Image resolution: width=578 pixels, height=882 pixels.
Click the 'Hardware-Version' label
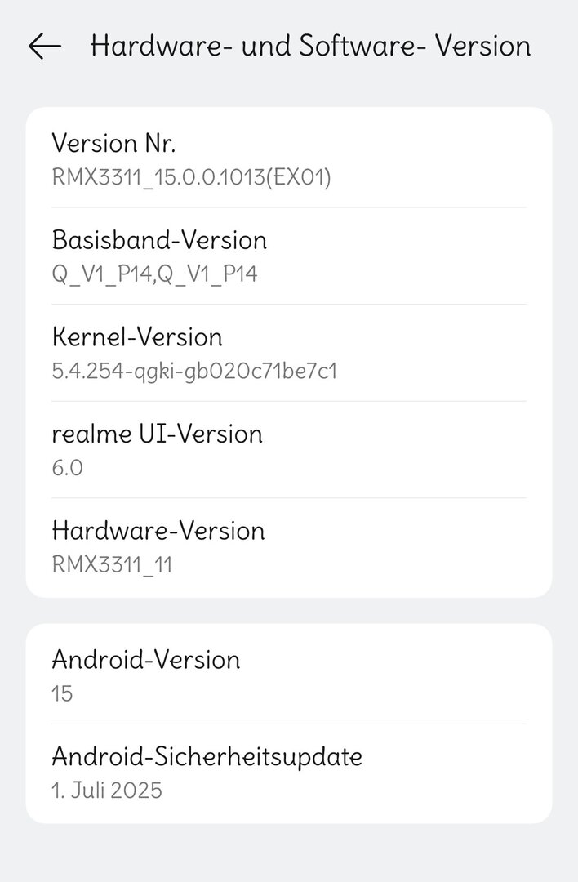pyautogui.click(x=158, y=531)
